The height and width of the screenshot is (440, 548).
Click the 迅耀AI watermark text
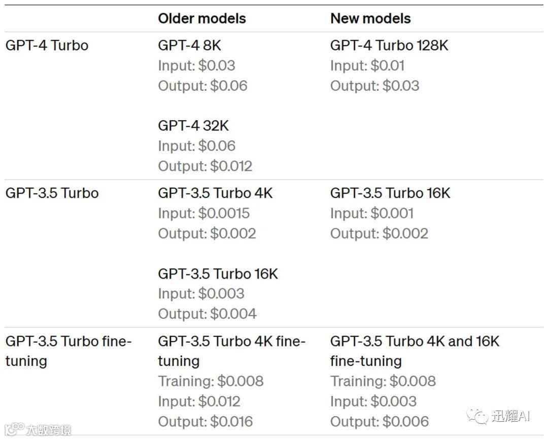510,416
